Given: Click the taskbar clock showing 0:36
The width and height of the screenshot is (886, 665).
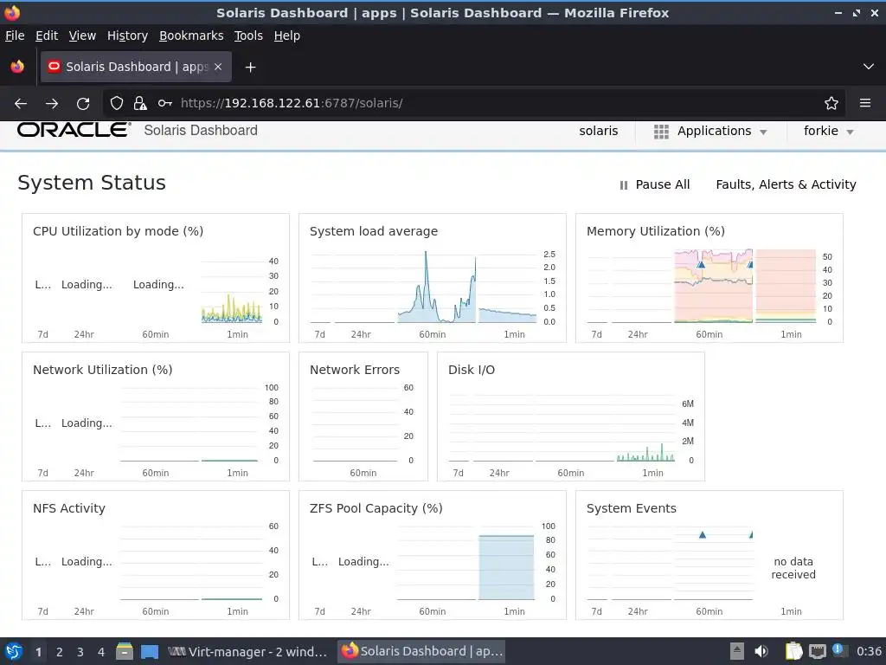Looking at the screenshot, I should click(869, 651).
